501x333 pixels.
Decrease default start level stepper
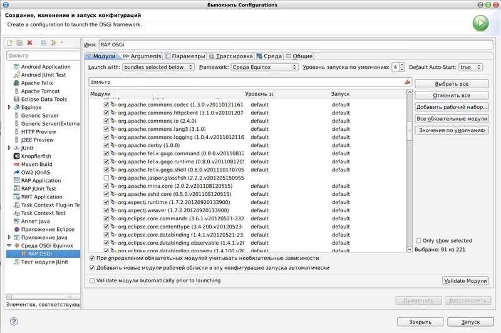pos(402,69)
